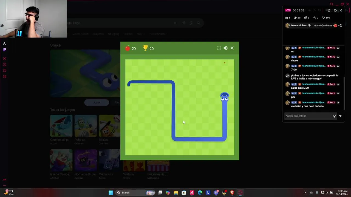Open File Explorer from the taskbar

[x=176, y=193]
